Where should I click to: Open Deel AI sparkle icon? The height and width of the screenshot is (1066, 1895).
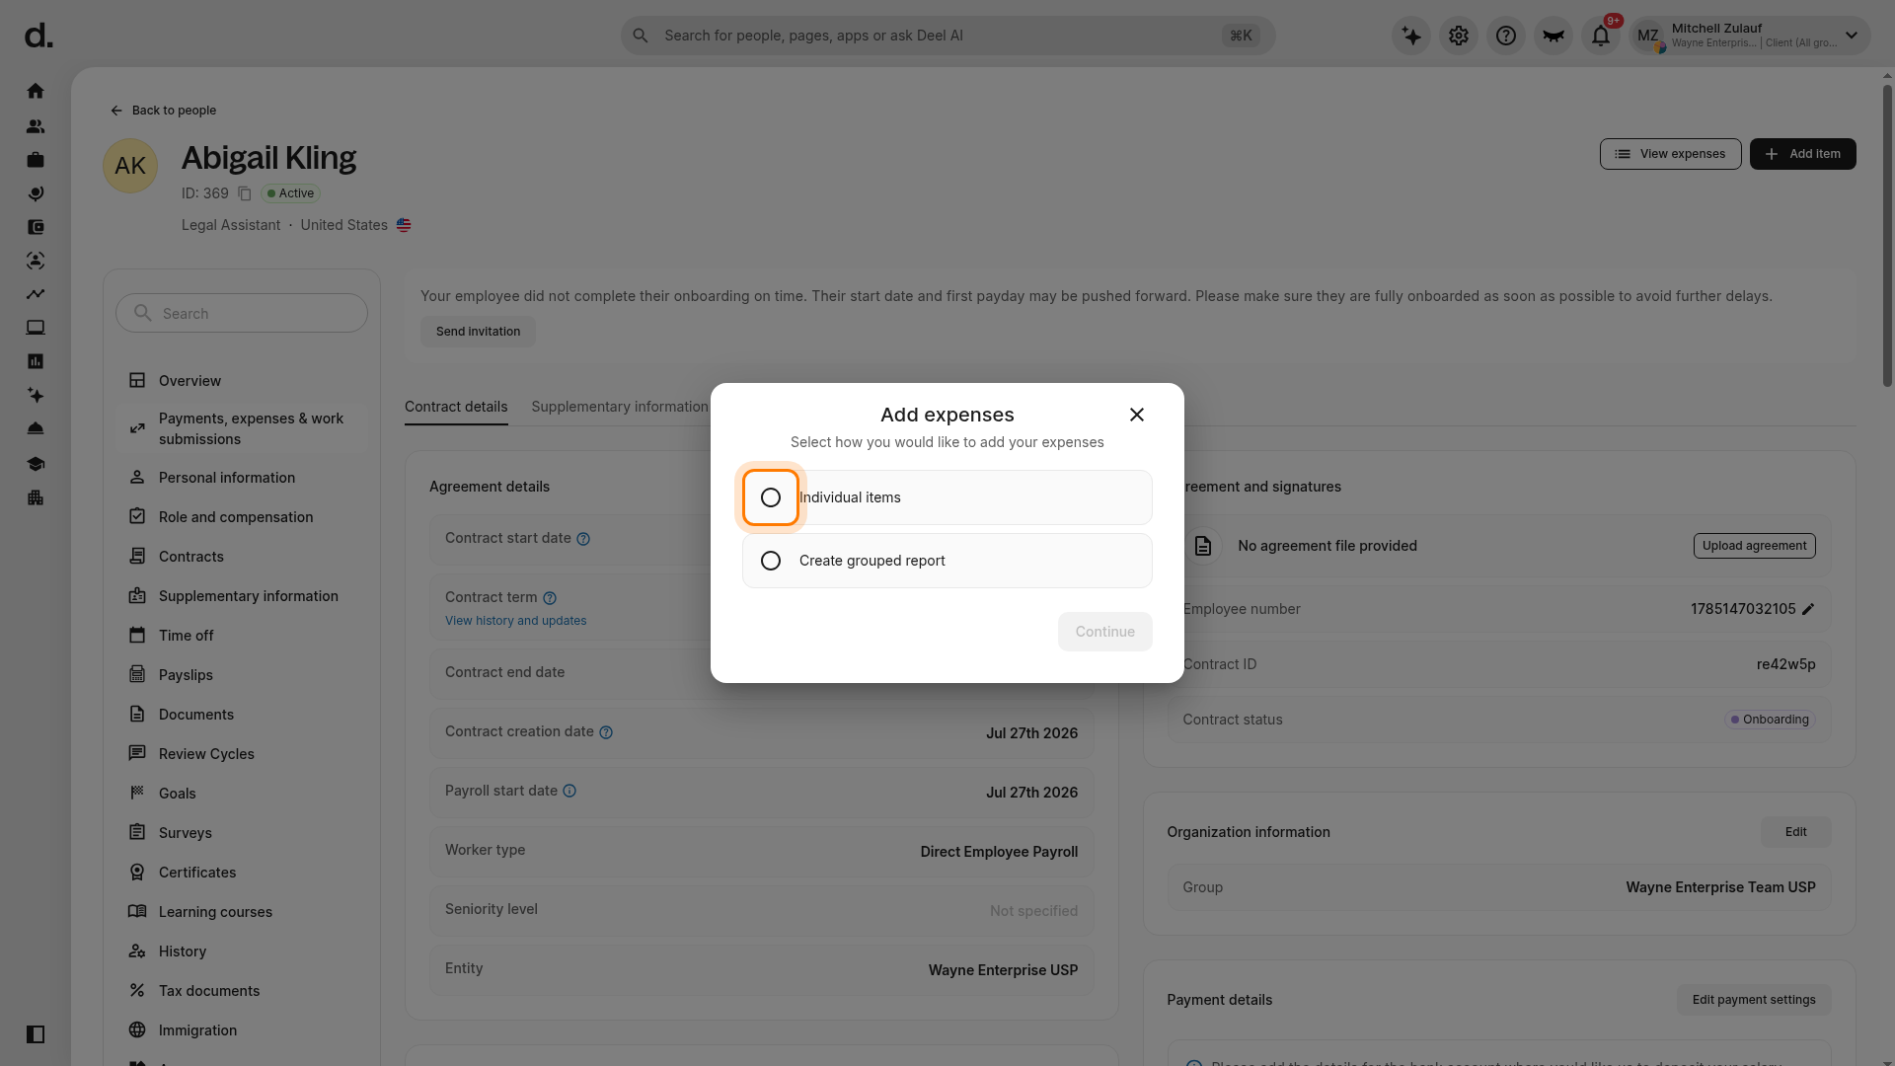[1411, 36]
